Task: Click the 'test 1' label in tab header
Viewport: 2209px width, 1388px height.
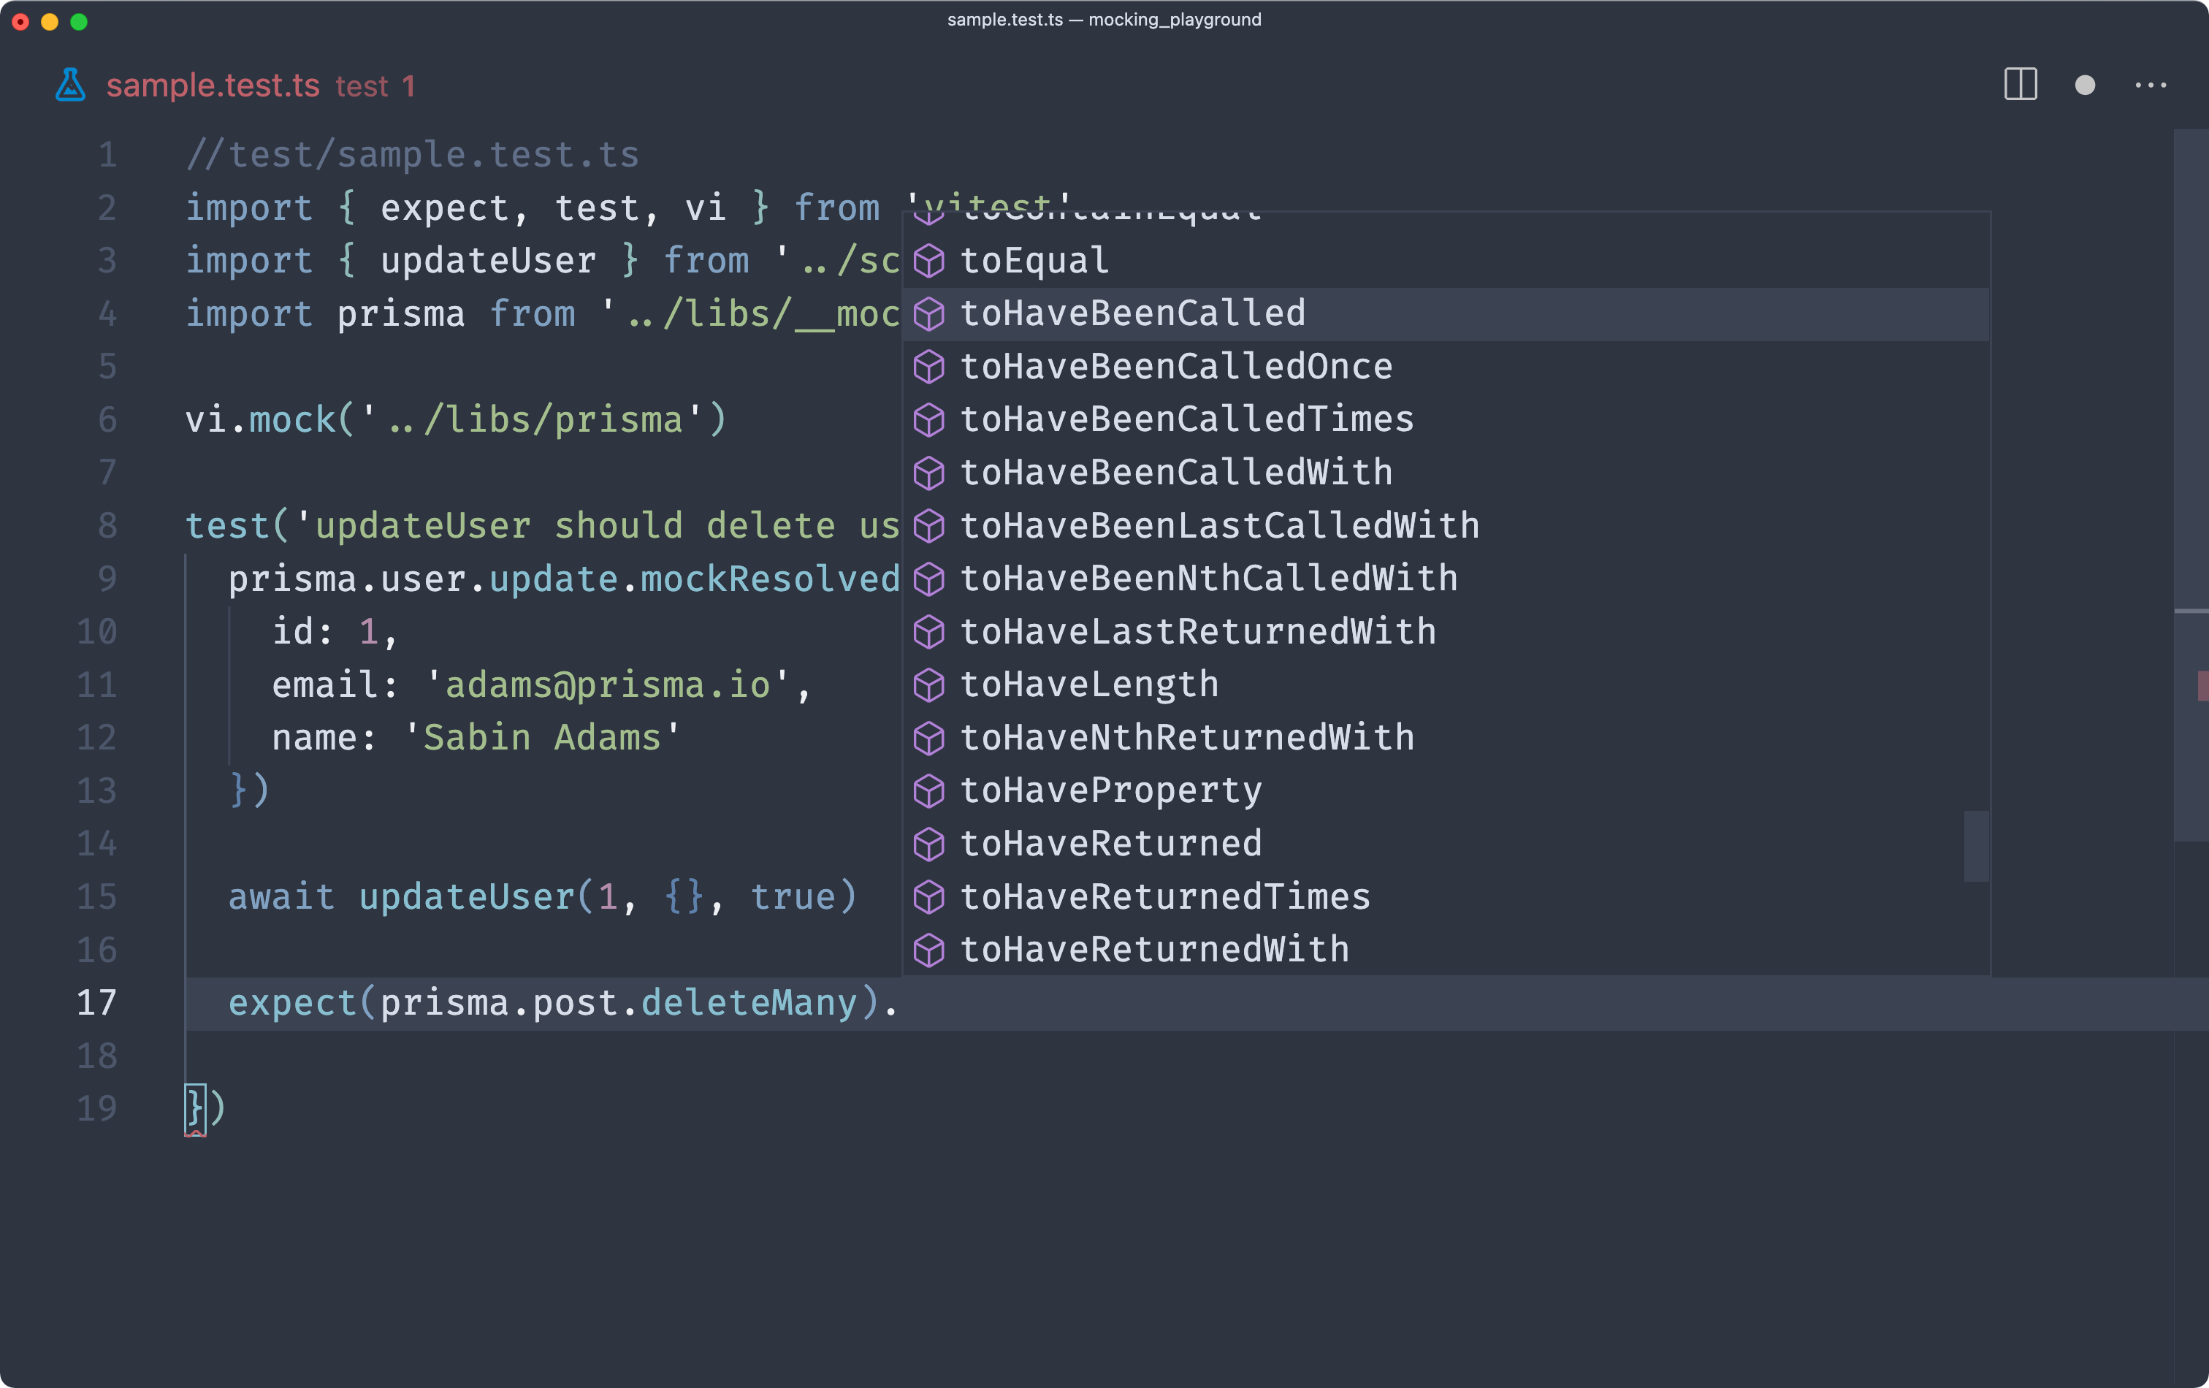Action: (x=375, y=86)
